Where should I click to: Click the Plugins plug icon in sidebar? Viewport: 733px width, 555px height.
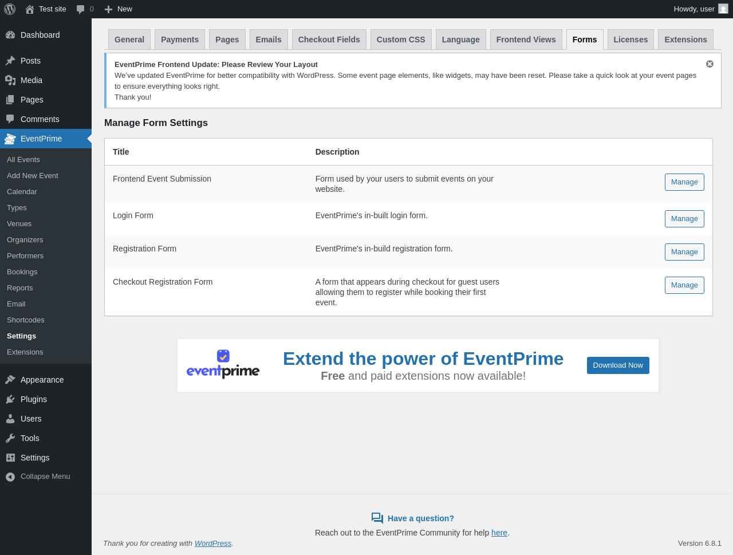click(10, 399)
